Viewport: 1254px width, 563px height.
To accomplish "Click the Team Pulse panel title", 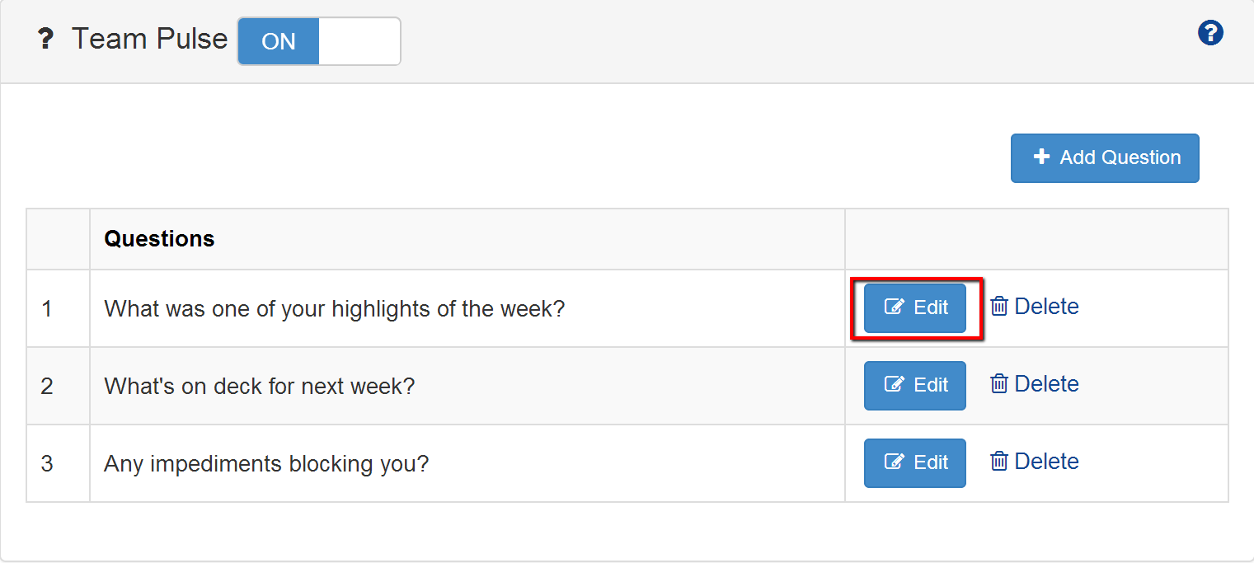I will (149, 39).
